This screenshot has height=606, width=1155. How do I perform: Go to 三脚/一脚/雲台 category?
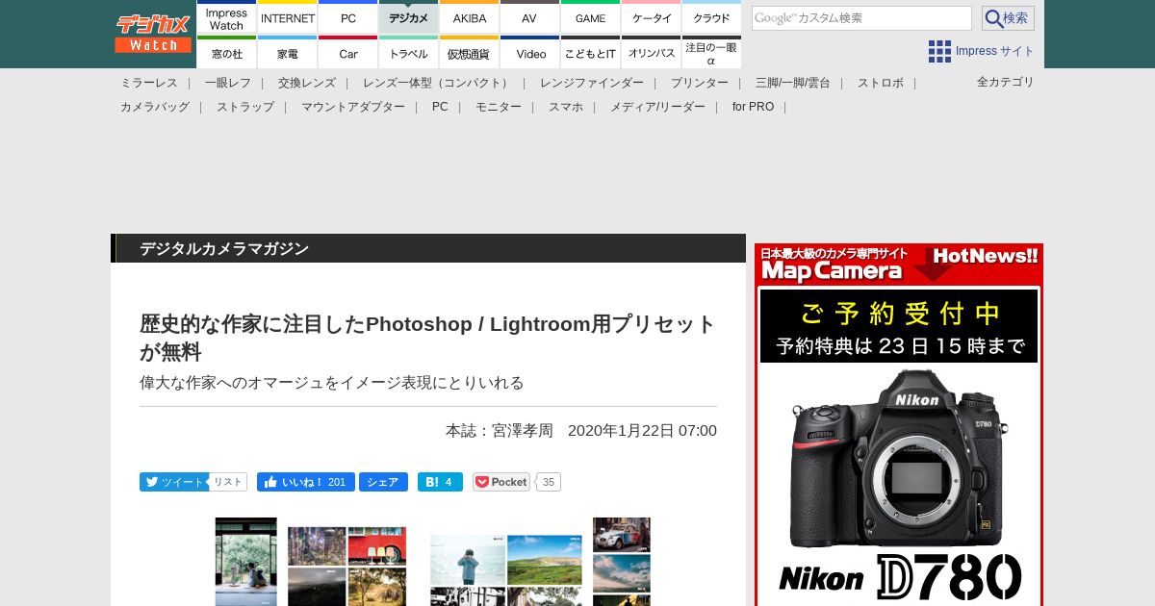[793, 83]
